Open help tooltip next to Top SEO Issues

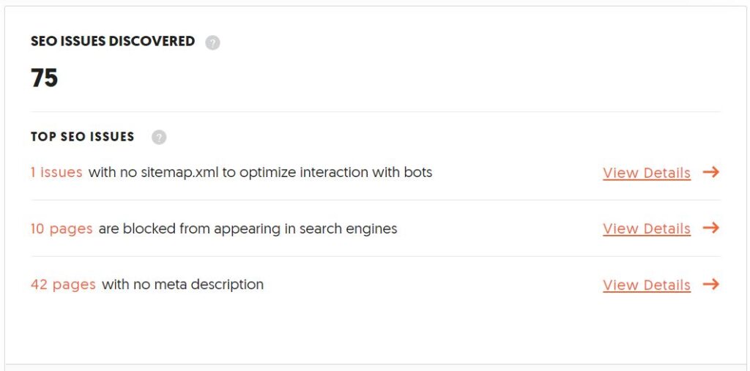pos(159,138)
